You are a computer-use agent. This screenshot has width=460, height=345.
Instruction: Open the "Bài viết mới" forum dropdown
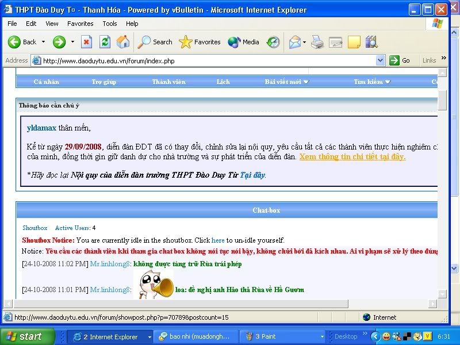286,82
